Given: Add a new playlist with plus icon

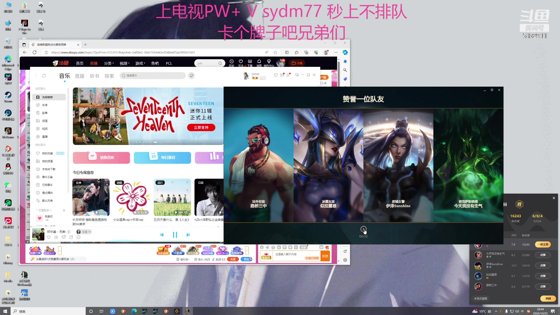Looking at the screenshot, I should coord(64,210).
